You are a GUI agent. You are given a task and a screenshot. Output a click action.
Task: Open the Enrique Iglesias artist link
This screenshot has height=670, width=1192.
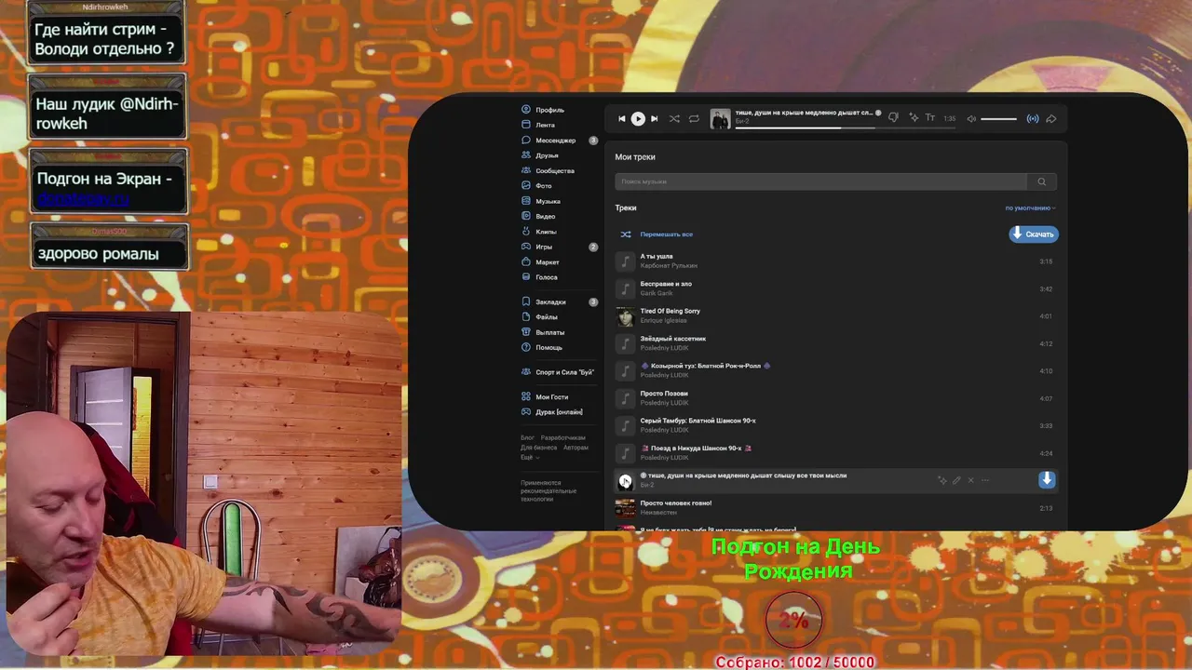[663, 320]
